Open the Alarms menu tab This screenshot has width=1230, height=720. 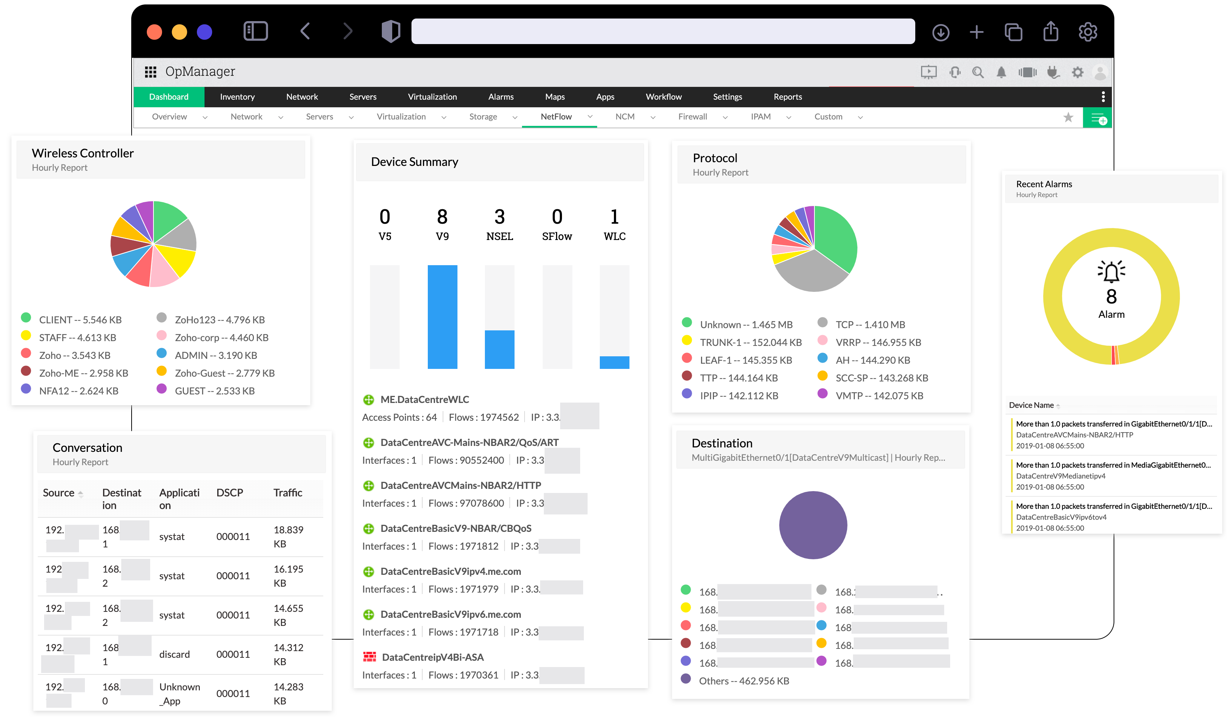pyautogui.click(x=500, y=97)
